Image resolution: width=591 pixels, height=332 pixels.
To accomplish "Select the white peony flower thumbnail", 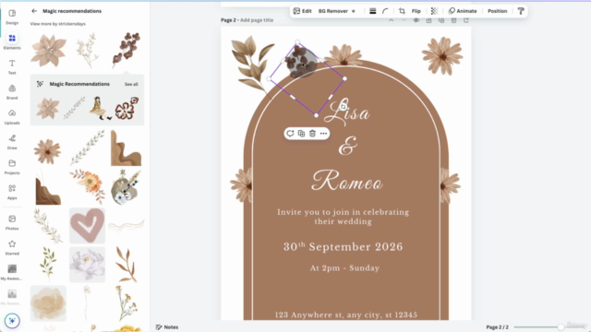I will pos(87,265).
